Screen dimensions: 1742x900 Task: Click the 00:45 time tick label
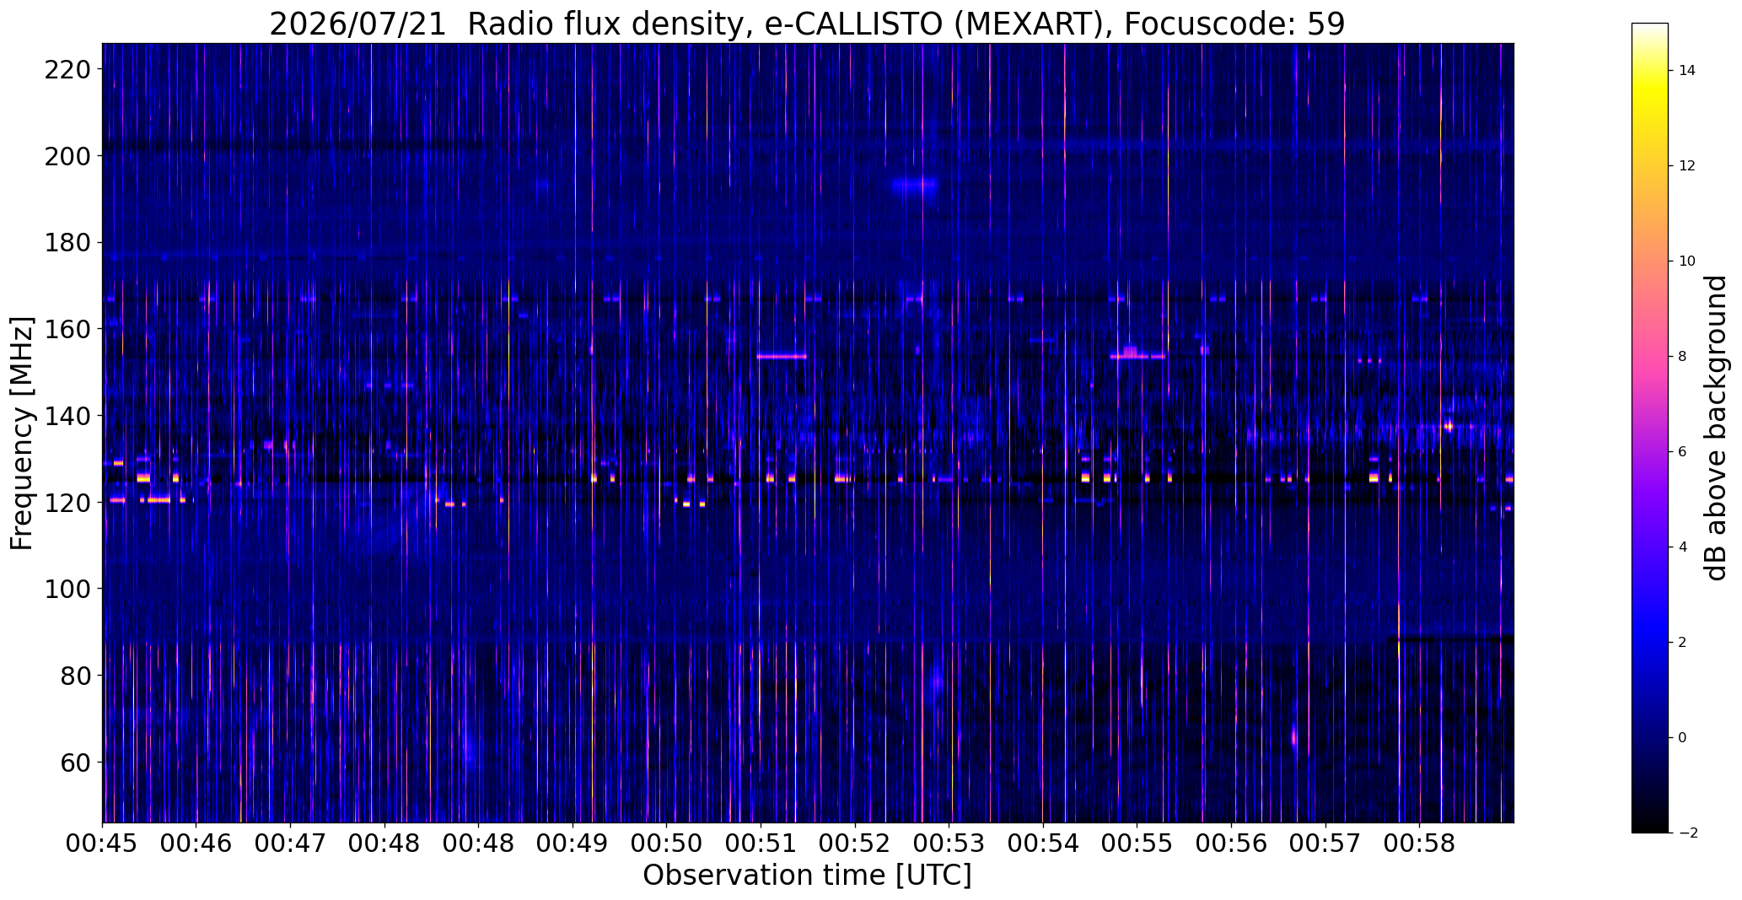click(103, 843)
